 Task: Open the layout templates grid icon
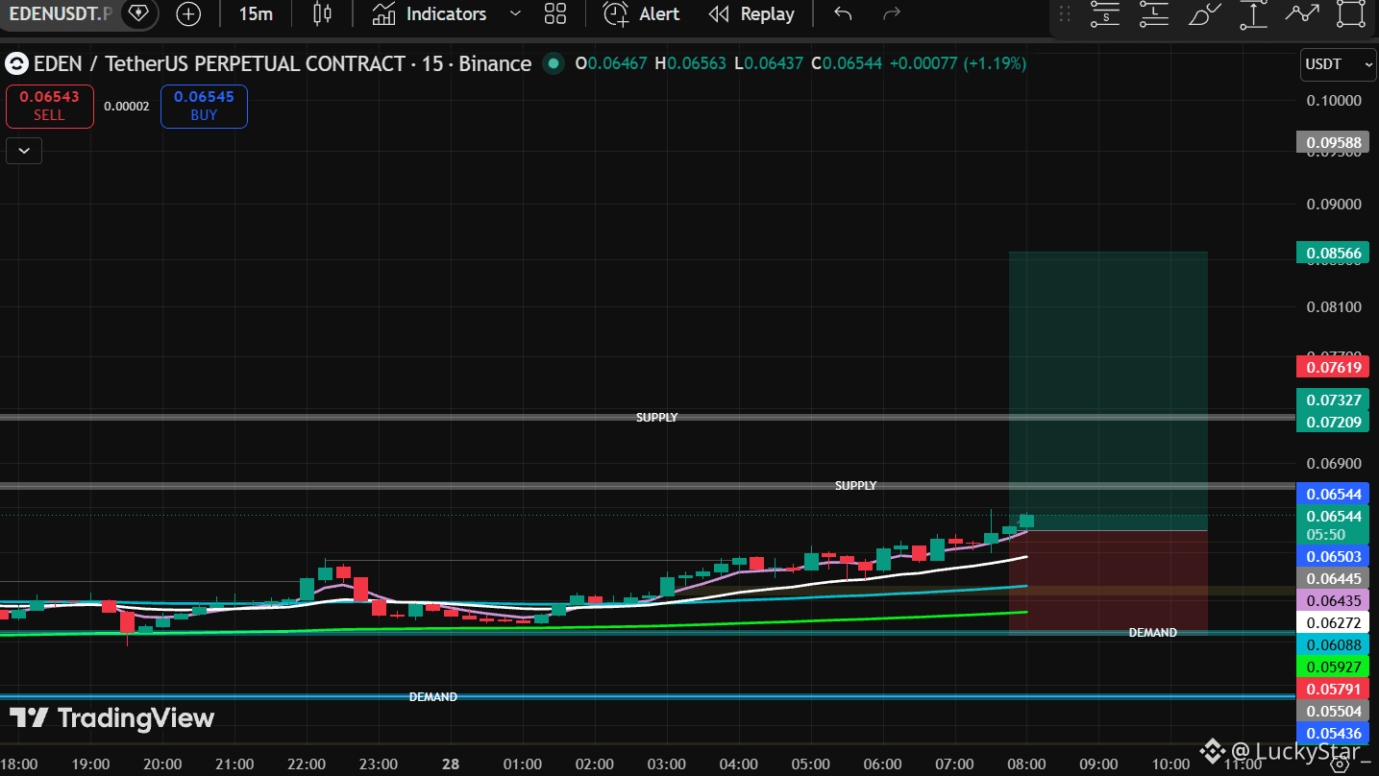coord(555,13)
